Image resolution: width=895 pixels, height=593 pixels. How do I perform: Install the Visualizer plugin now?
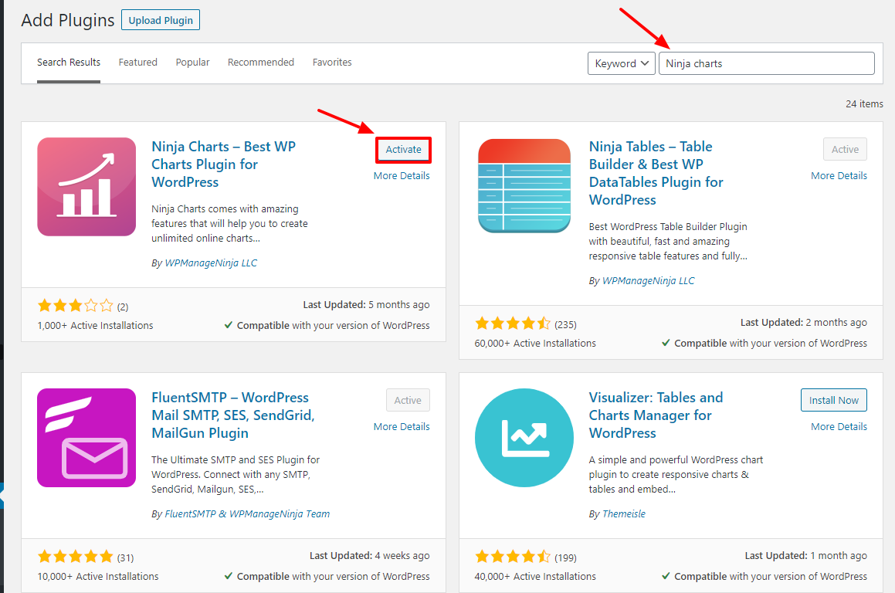pos(833,399)
